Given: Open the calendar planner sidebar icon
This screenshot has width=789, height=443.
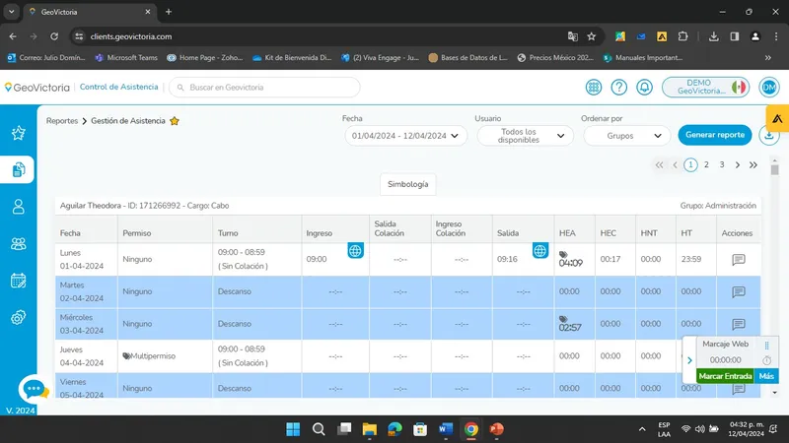Looking at the screenshot, I should [x=18, y=281].
